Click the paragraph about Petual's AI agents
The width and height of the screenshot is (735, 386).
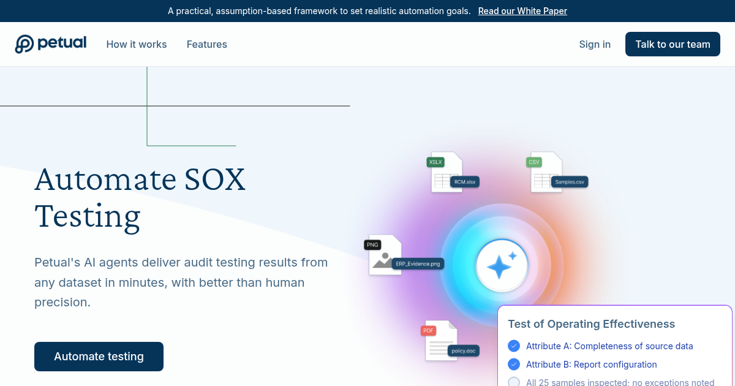click(181, 282)
